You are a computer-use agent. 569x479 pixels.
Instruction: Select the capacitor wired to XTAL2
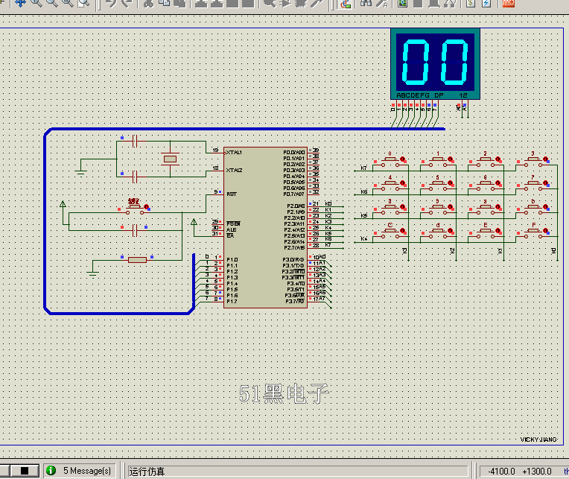click(x=135, y=177)
